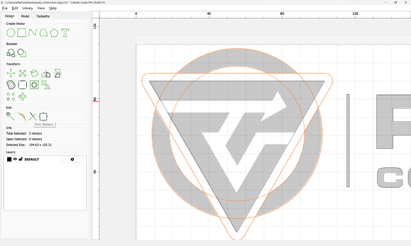Select the Text create vector tool

tap(65, 33)
